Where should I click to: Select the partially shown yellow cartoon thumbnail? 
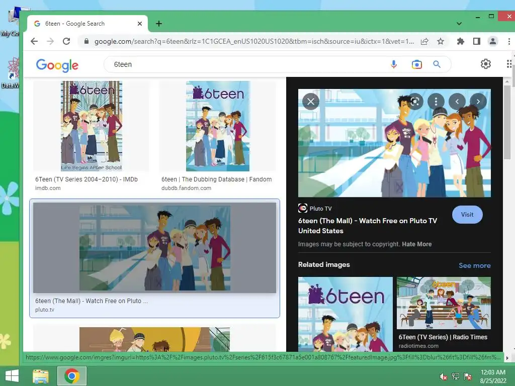[155, 339]
